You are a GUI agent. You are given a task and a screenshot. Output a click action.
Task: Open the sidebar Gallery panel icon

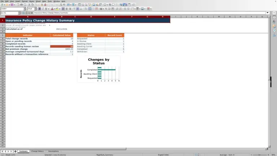click(274, 26)
